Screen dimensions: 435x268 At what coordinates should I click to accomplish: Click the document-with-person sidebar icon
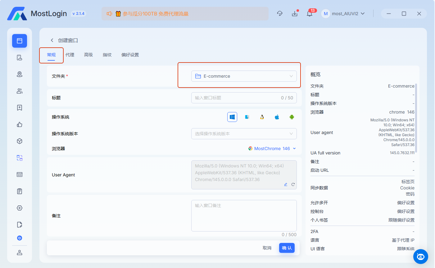[x=20, y=58]
